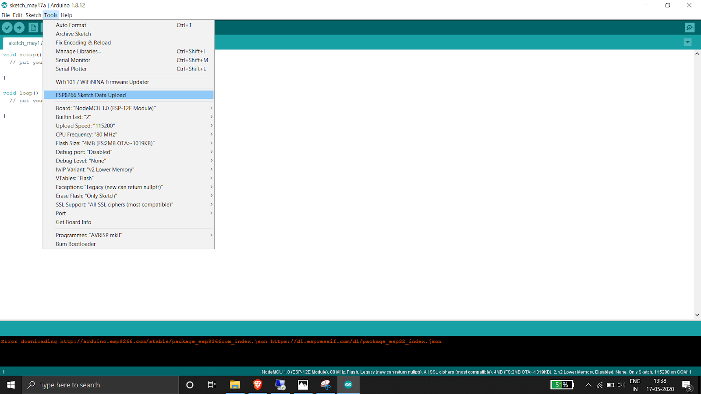Click editor scrollbar up arrow
The width and height of the screenshot is (701, 394).
point(697,53)
